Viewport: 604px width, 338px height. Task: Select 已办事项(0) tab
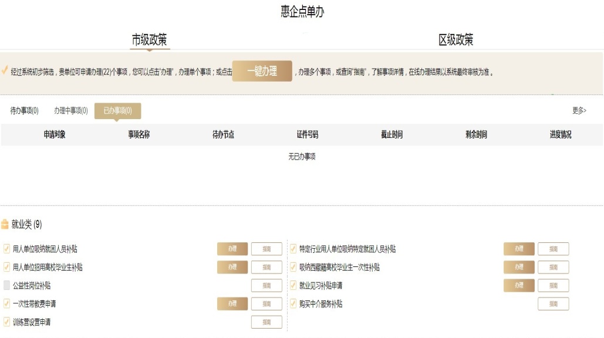click(117, 111)
